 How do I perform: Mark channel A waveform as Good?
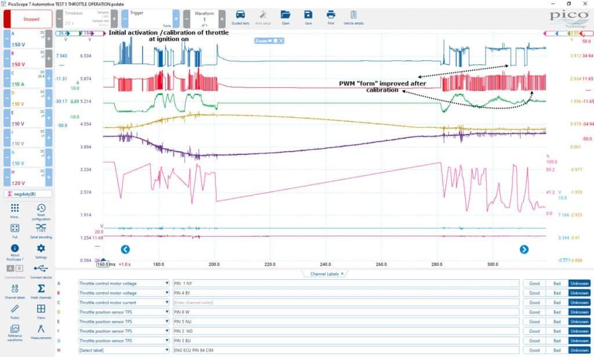click(x=534, y=283)
